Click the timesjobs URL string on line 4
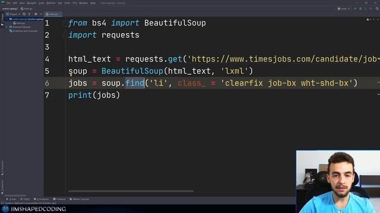 pyautogui.click(x=284, y=59)
